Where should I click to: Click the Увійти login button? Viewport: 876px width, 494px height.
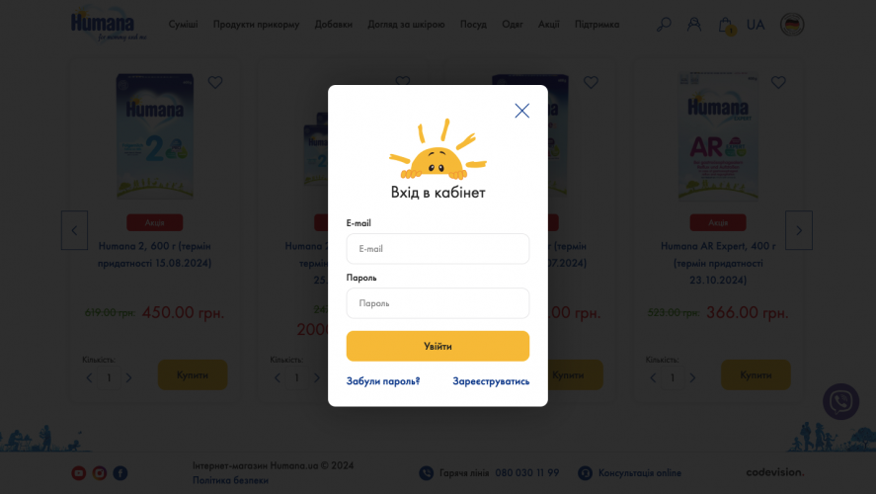438,346
